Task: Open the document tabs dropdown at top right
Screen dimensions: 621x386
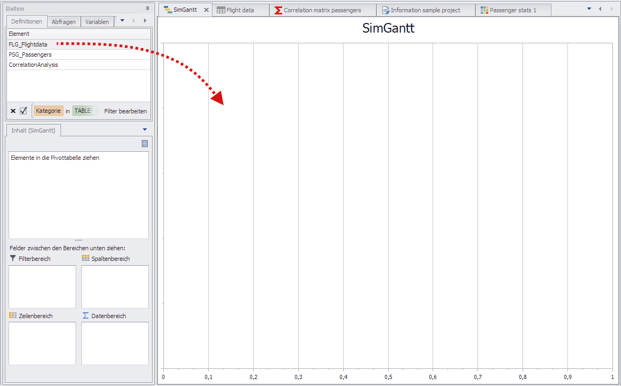Action: pos(588,9)
